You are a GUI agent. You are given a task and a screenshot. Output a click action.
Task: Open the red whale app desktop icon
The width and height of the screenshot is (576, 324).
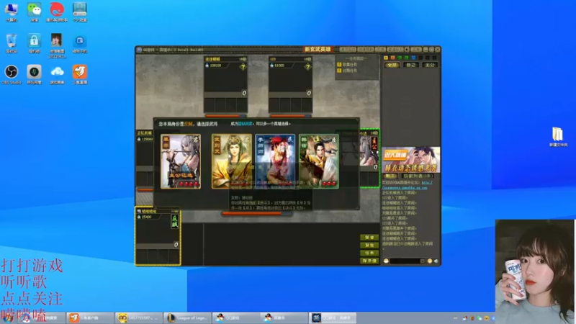57,12
